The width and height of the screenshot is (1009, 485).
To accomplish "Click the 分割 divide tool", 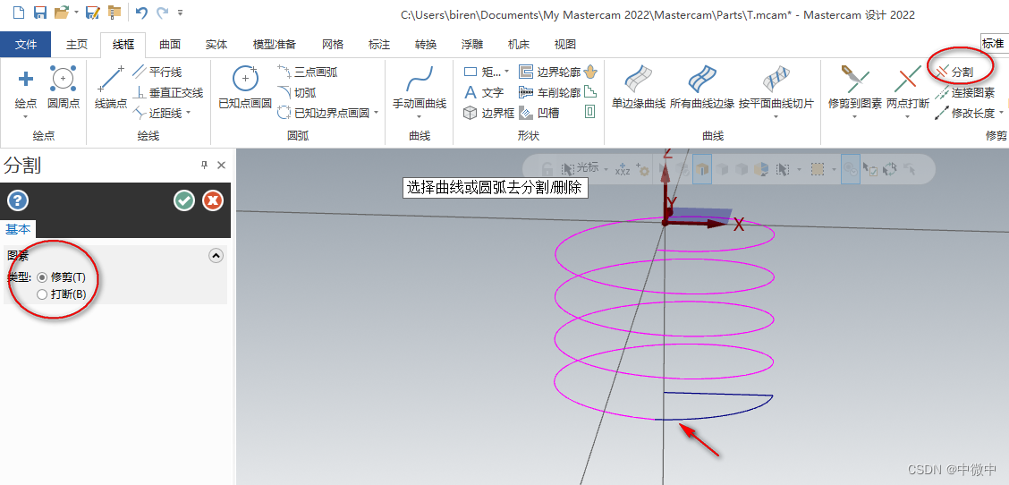I will click(954, 72).
